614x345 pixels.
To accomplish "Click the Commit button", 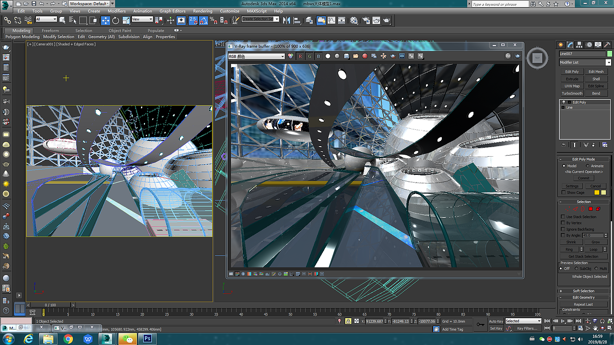I will tap(583, 178).
